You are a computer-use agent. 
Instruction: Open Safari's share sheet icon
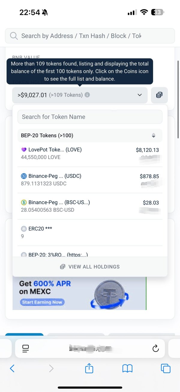89,368
